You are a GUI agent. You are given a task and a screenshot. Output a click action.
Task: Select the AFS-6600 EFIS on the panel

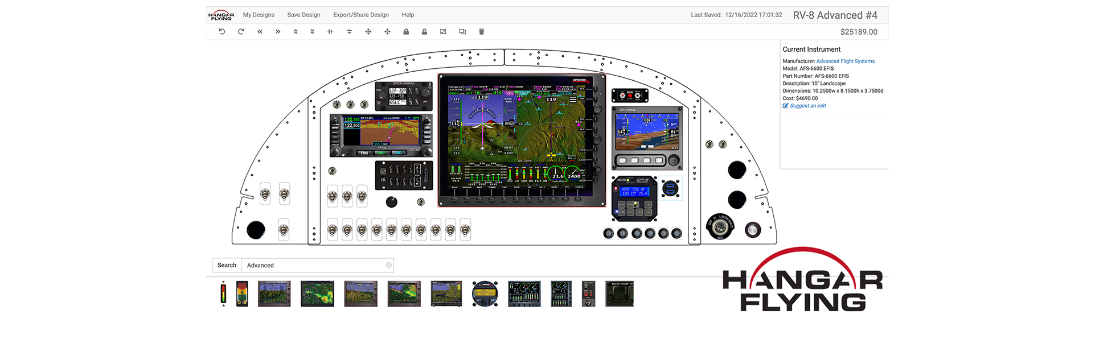(x=522, y=140)
